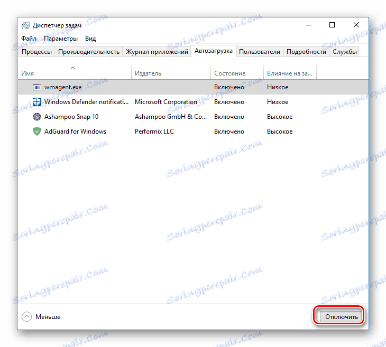Click the Task Manager title bar icon
The height and width of the screenshot is (347, 386).
26,25
